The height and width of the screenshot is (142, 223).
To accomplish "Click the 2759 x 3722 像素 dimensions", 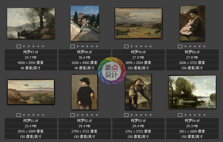I will (x=84, y=131).
